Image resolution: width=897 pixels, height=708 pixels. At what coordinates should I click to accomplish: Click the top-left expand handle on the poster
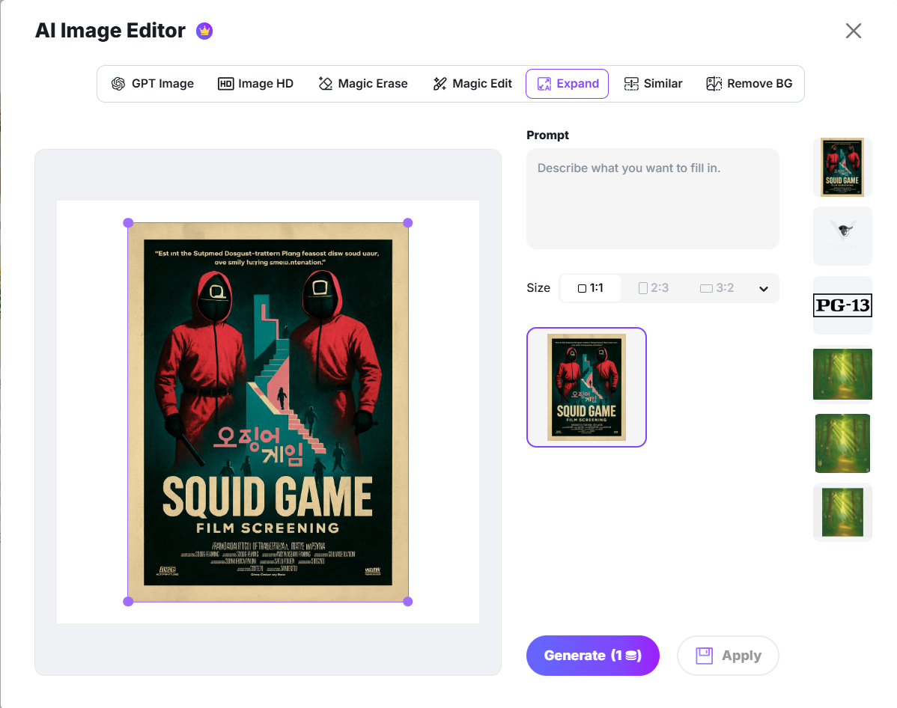[x=128, y=223]
